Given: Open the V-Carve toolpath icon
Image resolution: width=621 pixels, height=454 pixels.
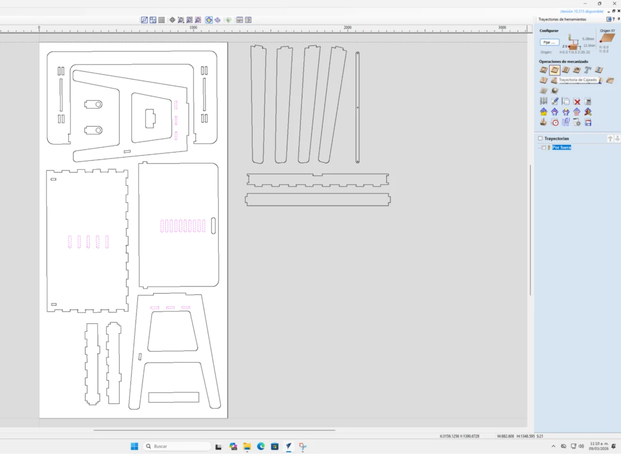Looking at the screenshot, I should point(544,80).
